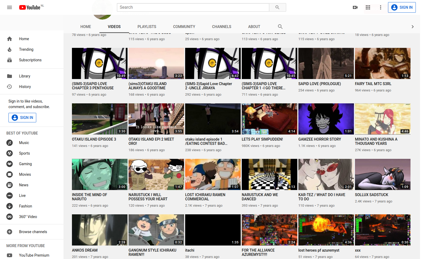This screenshot has width=424, height=259.
Task: Switch to the COMMUNITY tab
Action: [x=184, y=27]
